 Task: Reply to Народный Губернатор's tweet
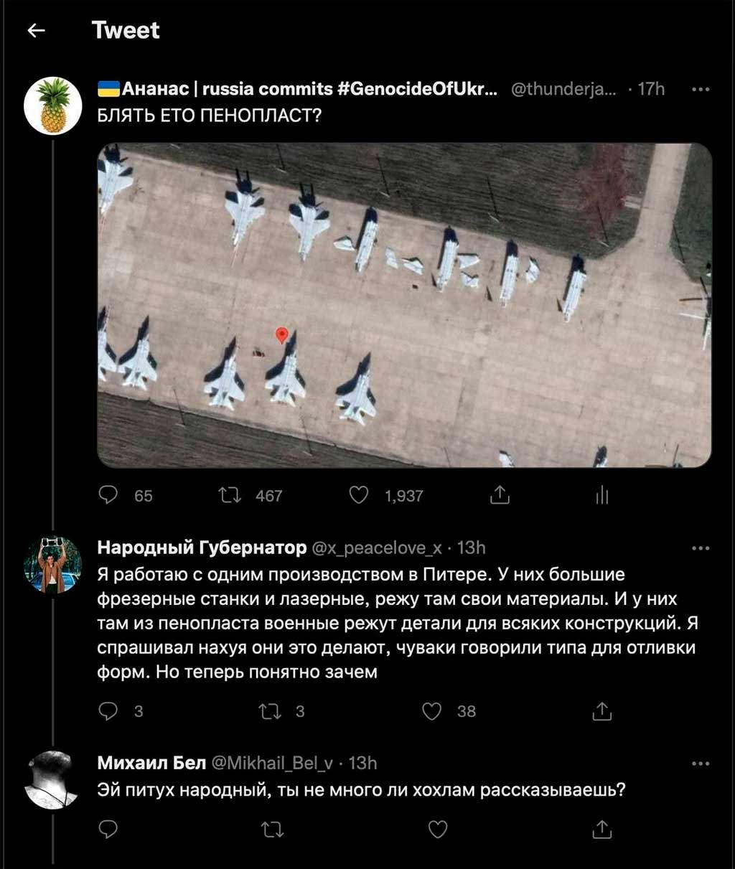[x=108, y=711]
